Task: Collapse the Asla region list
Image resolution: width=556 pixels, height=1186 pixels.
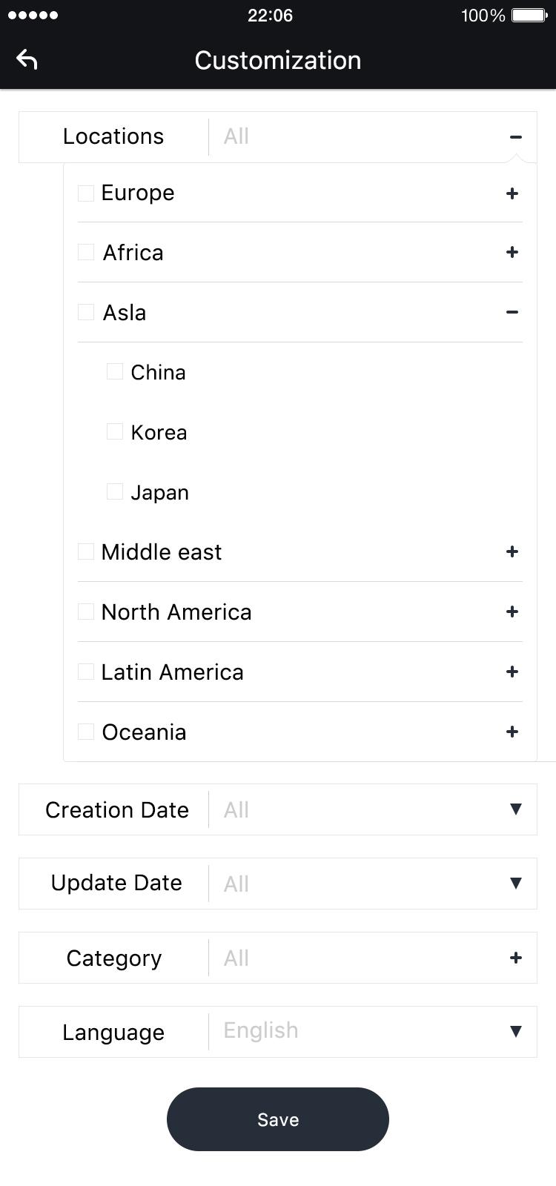Action: click(512, 312)
